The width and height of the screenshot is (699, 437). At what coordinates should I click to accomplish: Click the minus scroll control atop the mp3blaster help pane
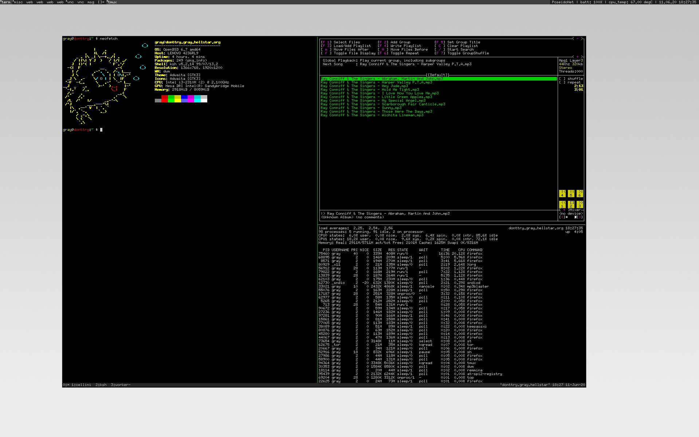[577, 38]
